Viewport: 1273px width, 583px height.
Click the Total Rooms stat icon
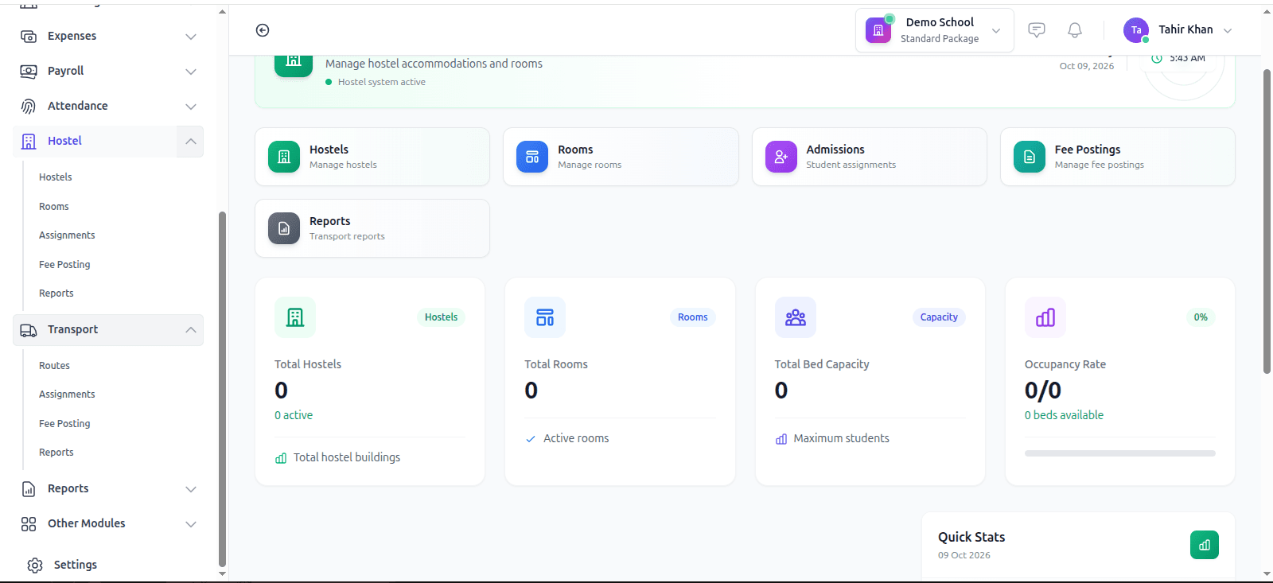point(545,317)
